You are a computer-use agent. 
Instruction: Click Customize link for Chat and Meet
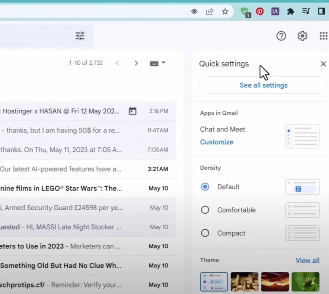tap(216, 142)
